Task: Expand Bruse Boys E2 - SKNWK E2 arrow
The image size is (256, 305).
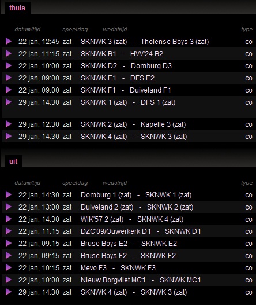Action: [x=9, y=243]
